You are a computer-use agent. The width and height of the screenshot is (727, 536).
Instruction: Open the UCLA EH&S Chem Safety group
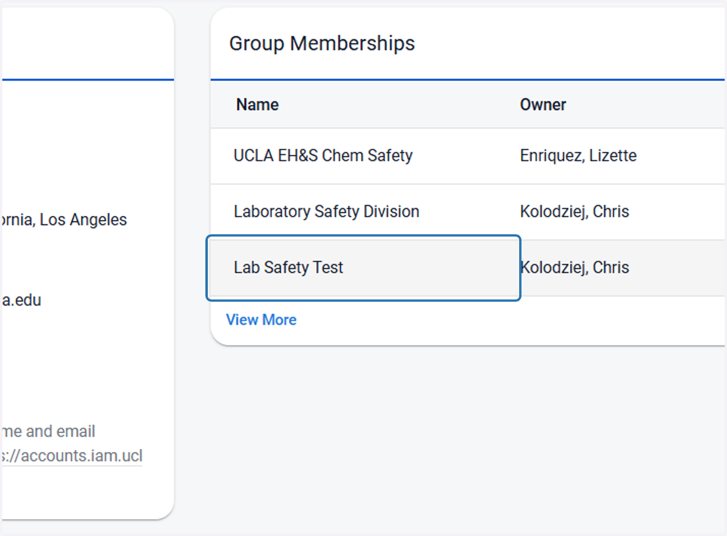click(323, 155)
